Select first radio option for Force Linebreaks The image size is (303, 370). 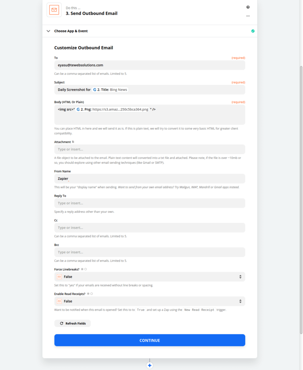pos(82,269)
